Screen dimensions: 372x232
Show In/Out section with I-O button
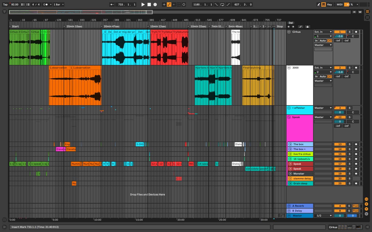tap(366, 199)
